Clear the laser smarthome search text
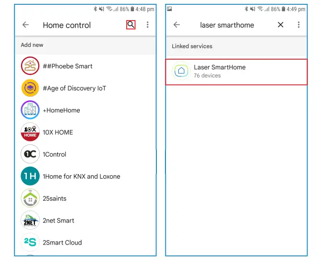This screenshot has width=318, height=267. point(281,25)
